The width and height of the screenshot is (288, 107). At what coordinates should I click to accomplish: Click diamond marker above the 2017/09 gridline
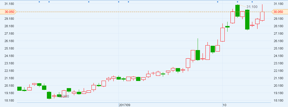pyautogui.click(x=119, y=2)
